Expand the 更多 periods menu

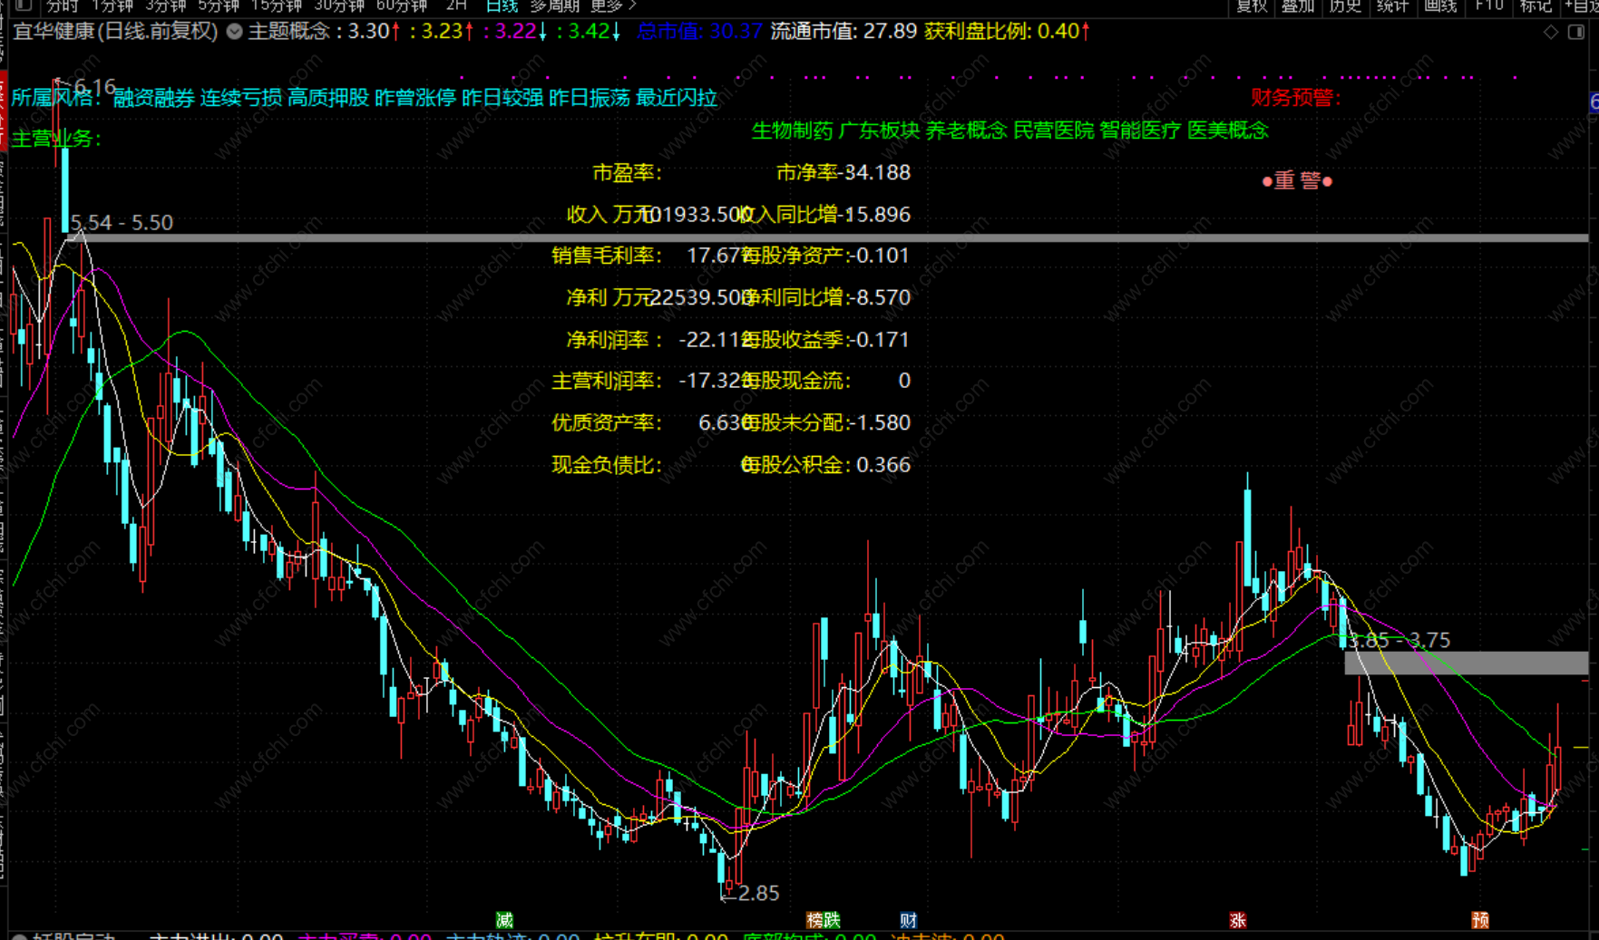coord(614,5)
